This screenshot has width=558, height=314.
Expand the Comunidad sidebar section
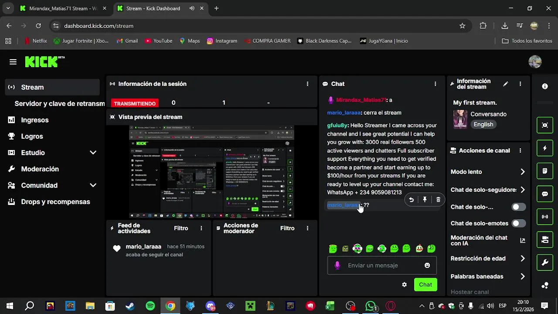pos(93,185)
